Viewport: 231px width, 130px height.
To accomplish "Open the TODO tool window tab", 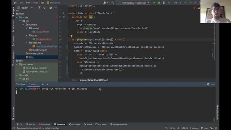I will tap(30, 124).
